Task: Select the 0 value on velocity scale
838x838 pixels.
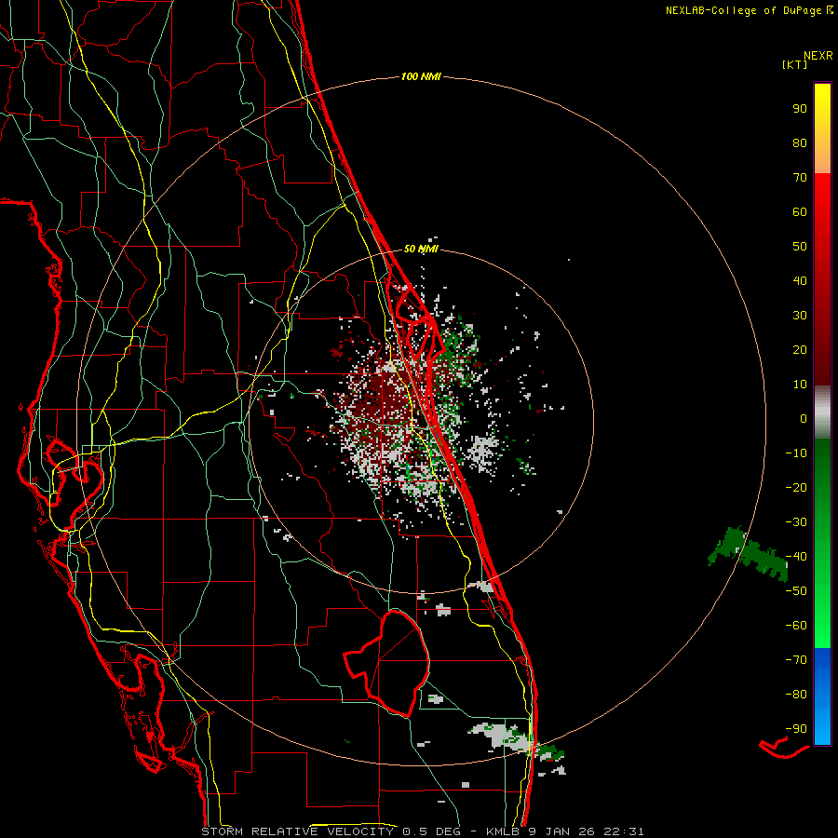Action: 804,419
